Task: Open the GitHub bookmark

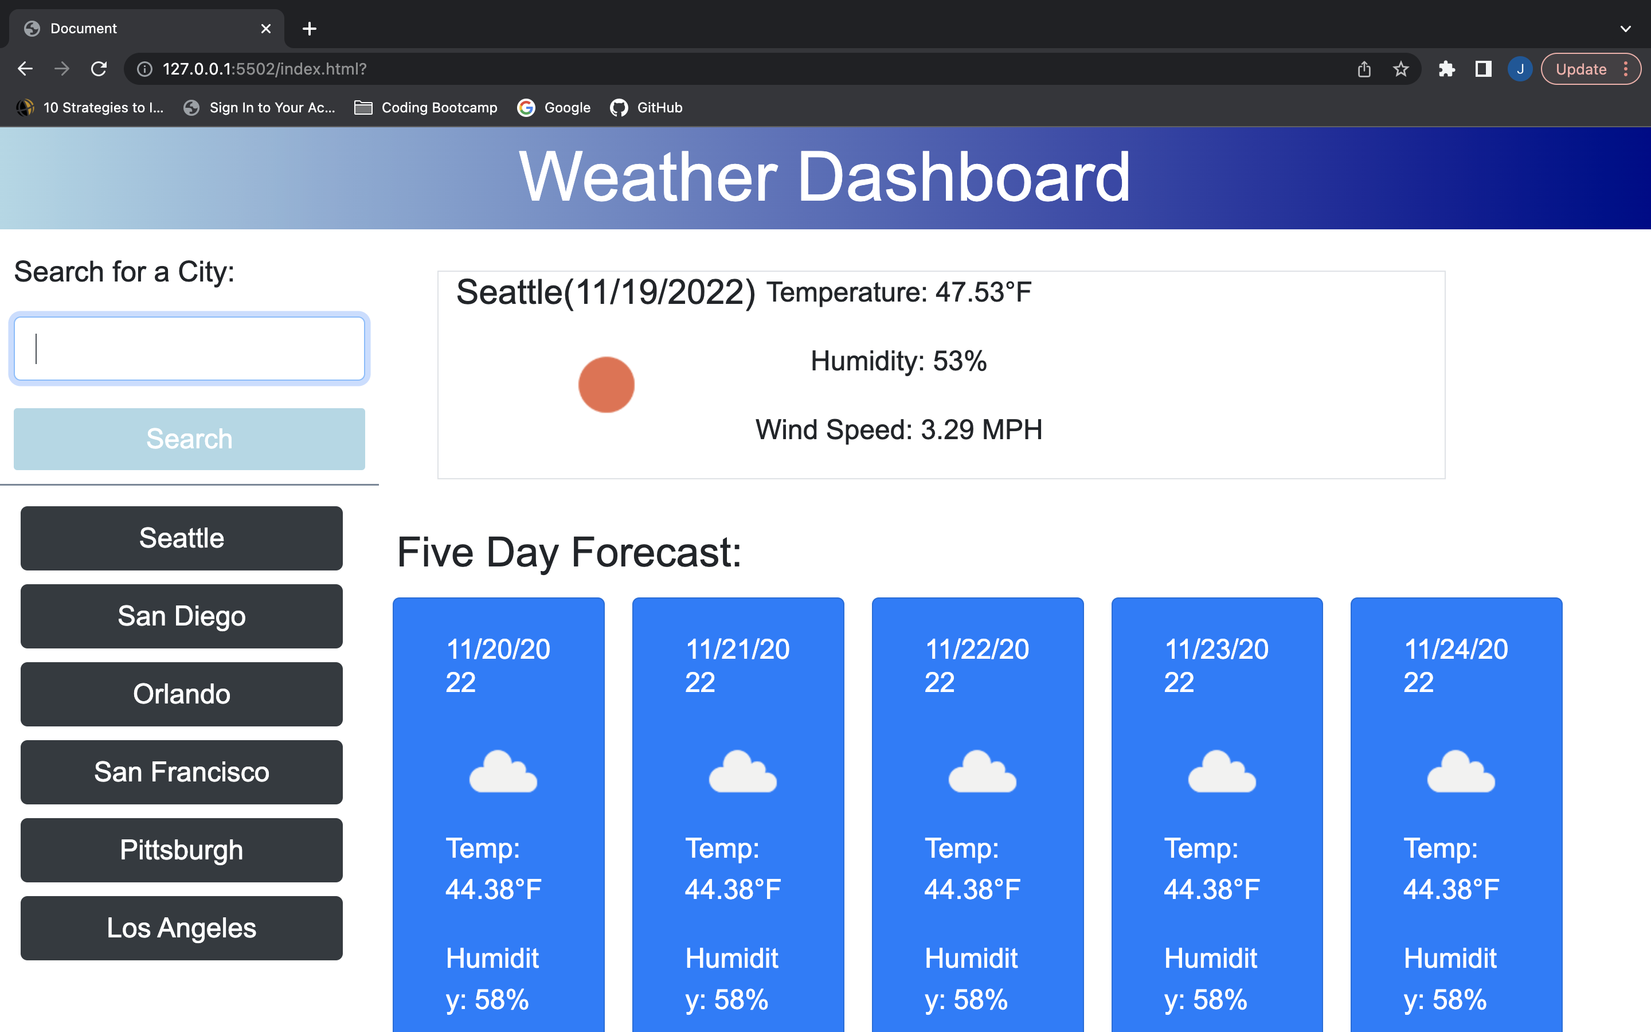Action: (646, 107)
